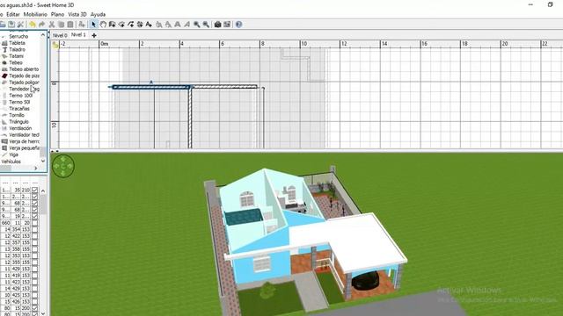563x316 pixels.
Task: Click the furniture list scrollbar down arrow
Action: 43,313
